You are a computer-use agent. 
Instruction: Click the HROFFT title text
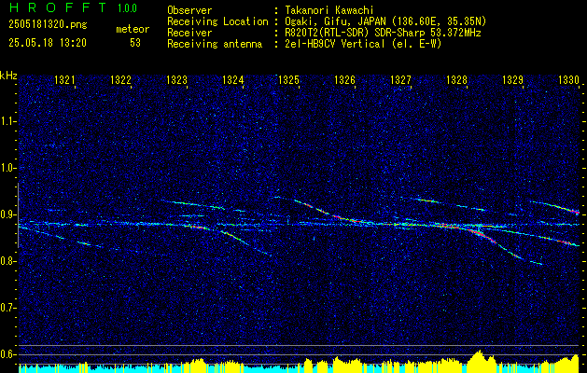click(57, 7)
